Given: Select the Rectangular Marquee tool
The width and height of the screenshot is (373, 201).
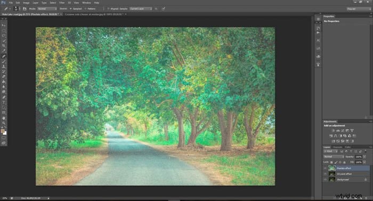Looking at the screenshot, I should pyautogui.click(x=4, y=30).
